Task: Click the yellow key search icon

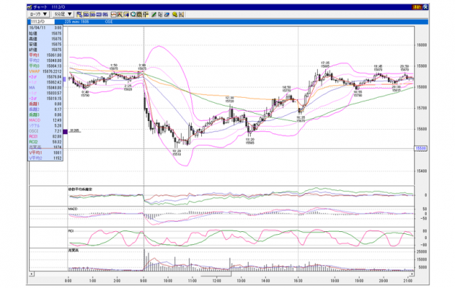Action: (x=175, y=14)
